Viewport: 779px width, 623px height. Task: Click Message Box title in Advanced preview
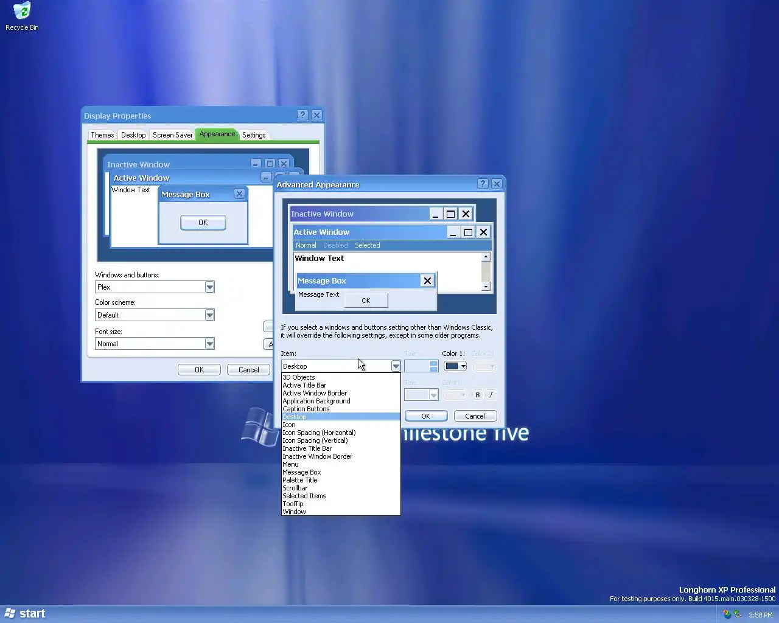point(365,280)
